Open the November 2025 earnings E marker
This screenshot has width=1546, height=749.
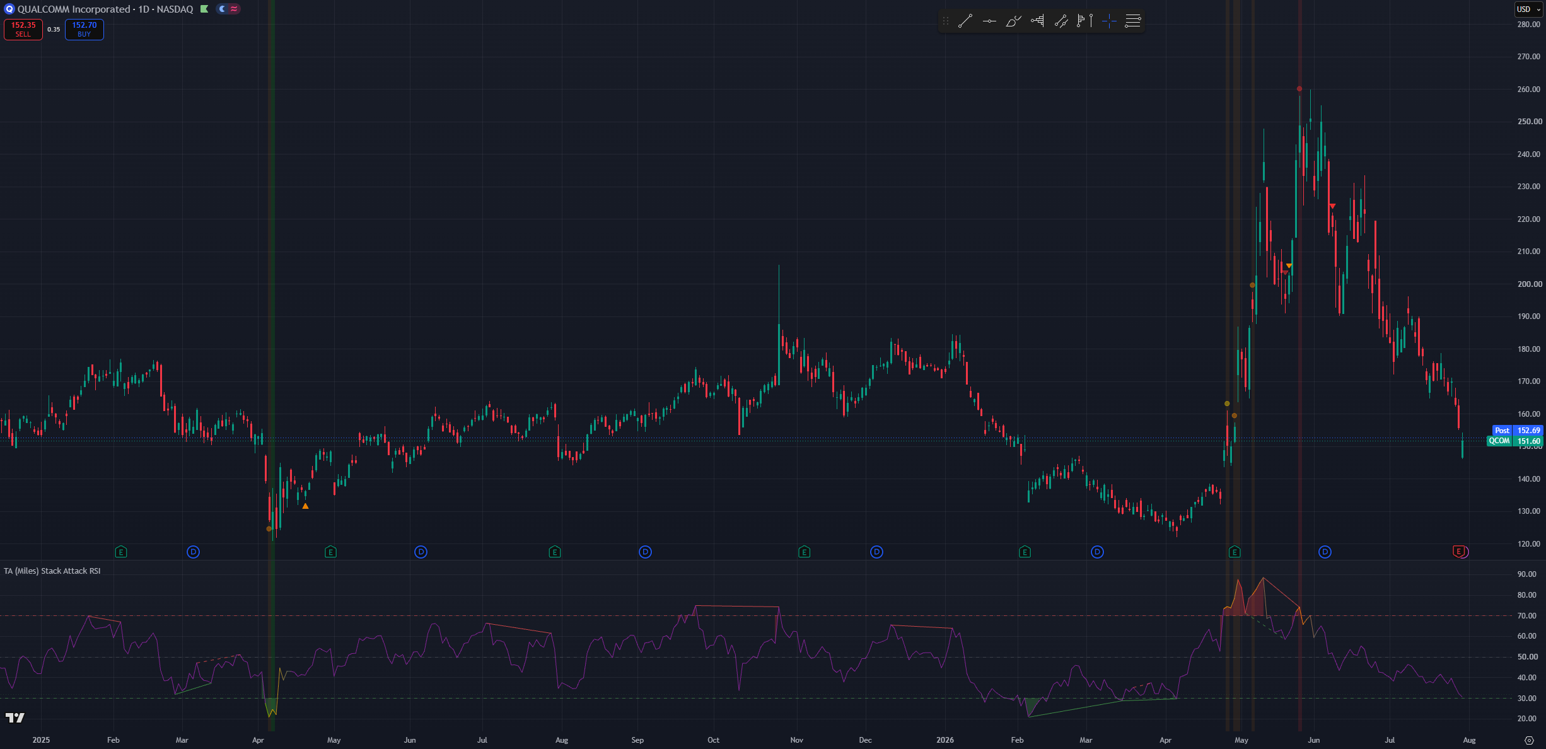(x=804, y=552)
